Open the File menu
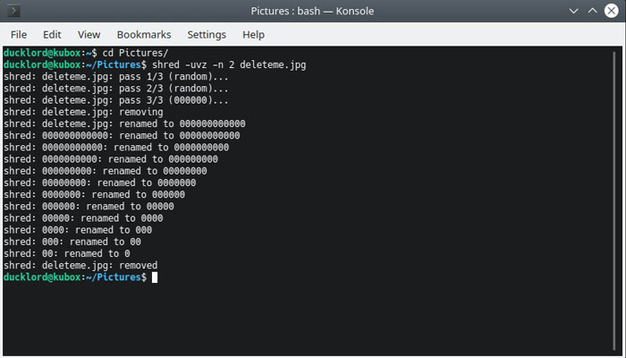Screen dimensions: 626x358 click(x=19, y=35)
